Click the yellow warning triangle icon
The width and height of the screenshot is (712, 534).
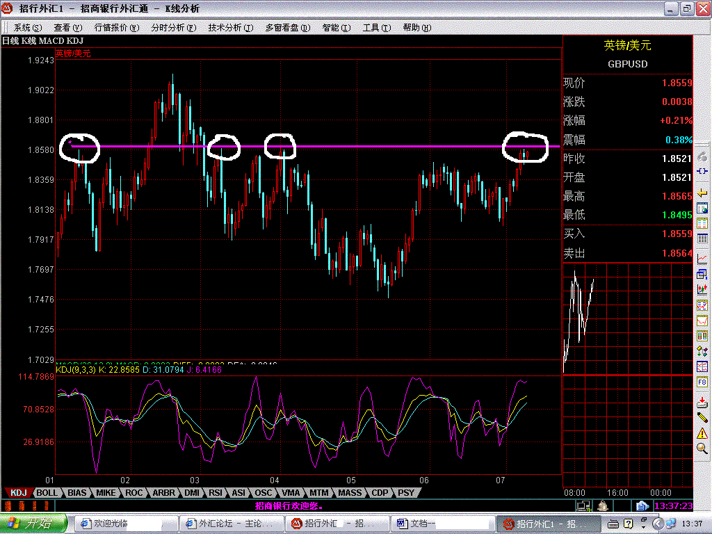coord(702,432)
